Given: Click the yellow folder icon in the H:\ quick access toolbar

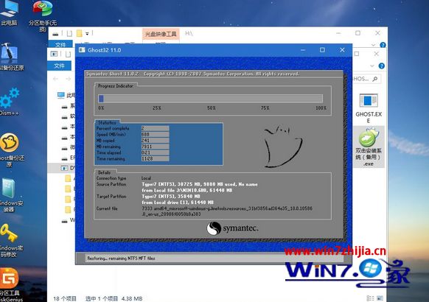Looking at the screenshot, I should (x=80, y=33).
